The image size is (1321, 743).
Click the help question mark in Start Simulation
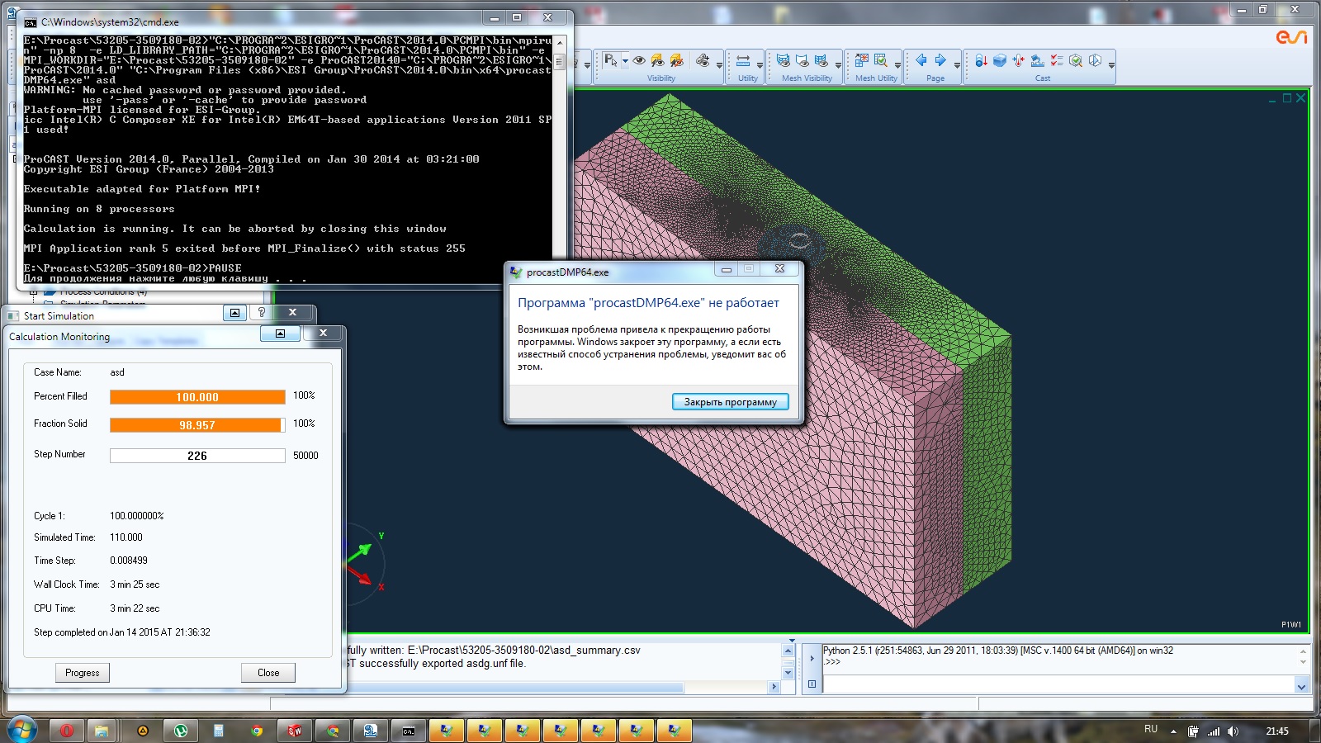pos(262,312)
